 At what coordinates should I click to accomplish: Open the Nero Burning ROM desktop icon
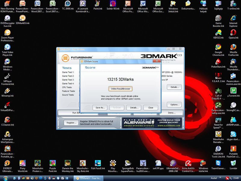click(7, 6)
